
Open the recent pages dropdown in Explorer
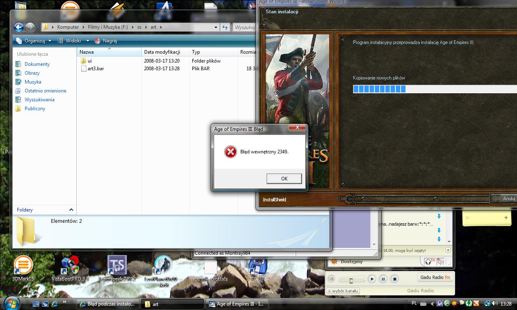(x=38, y=27)
